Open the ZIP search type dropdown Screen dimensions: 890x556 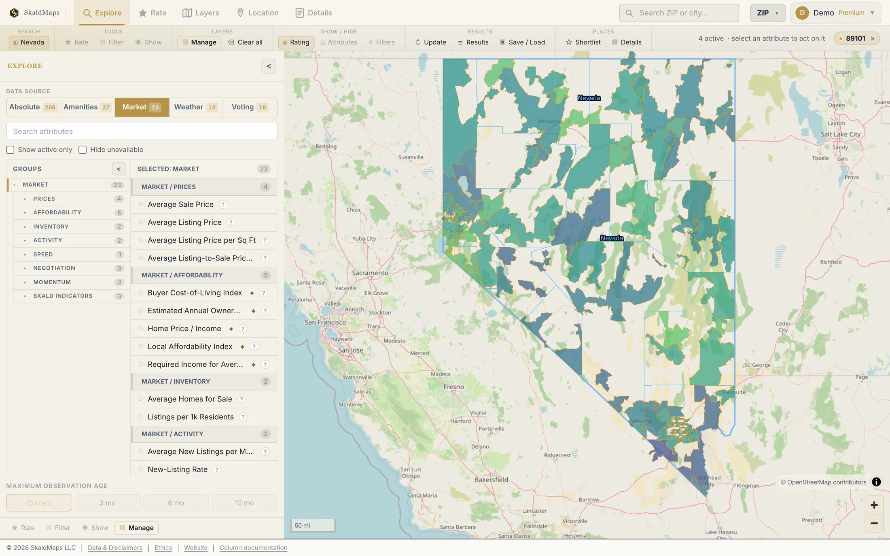(x=767, y=13)
